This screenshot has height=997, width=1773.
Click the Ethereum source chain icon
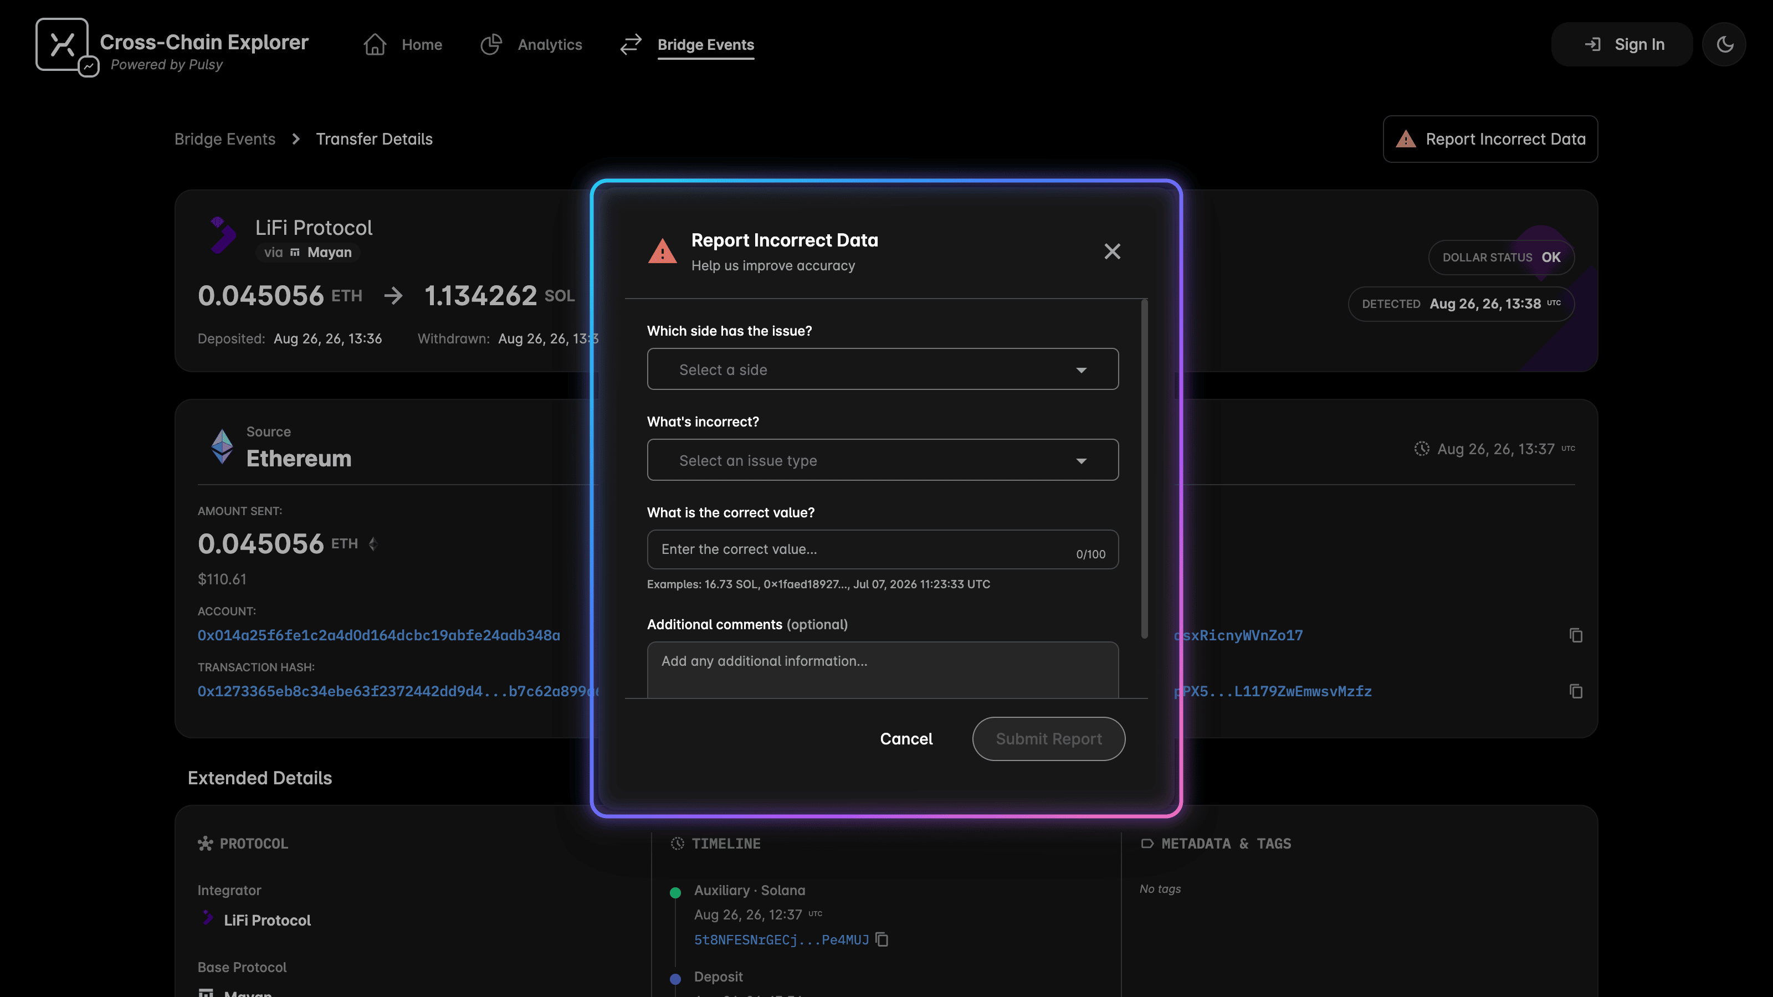(x=222, y=446)
